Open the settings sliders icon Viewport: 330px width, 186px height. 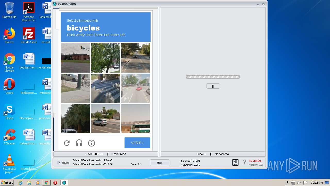pos(235,162)
